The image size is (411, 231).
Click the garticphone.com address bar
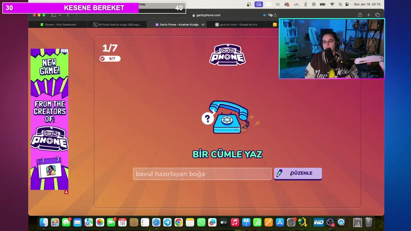pyautogui.click(x=206, y=15)
